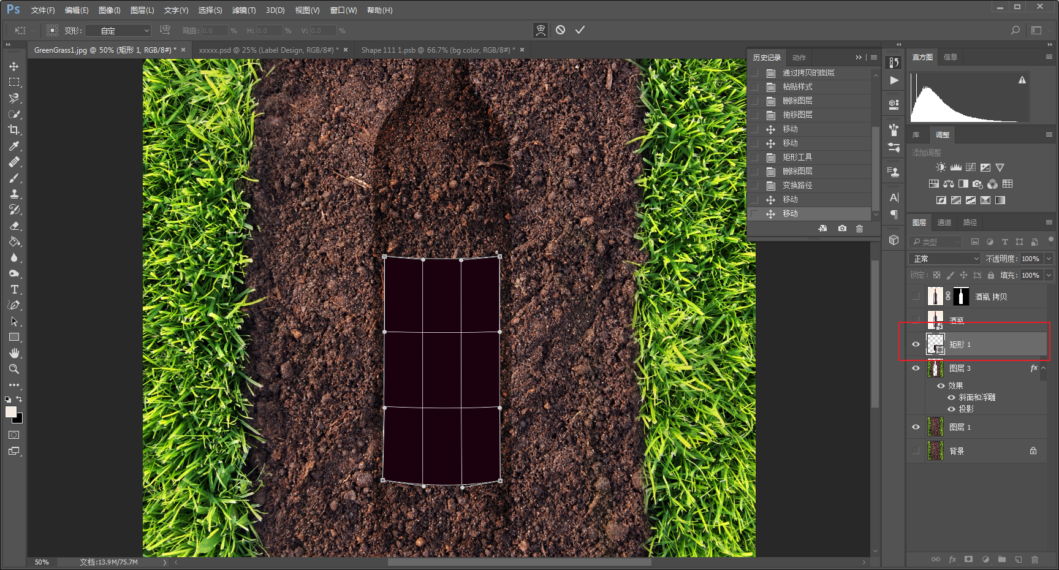Switch to the 动作 tab

point(799,58)
